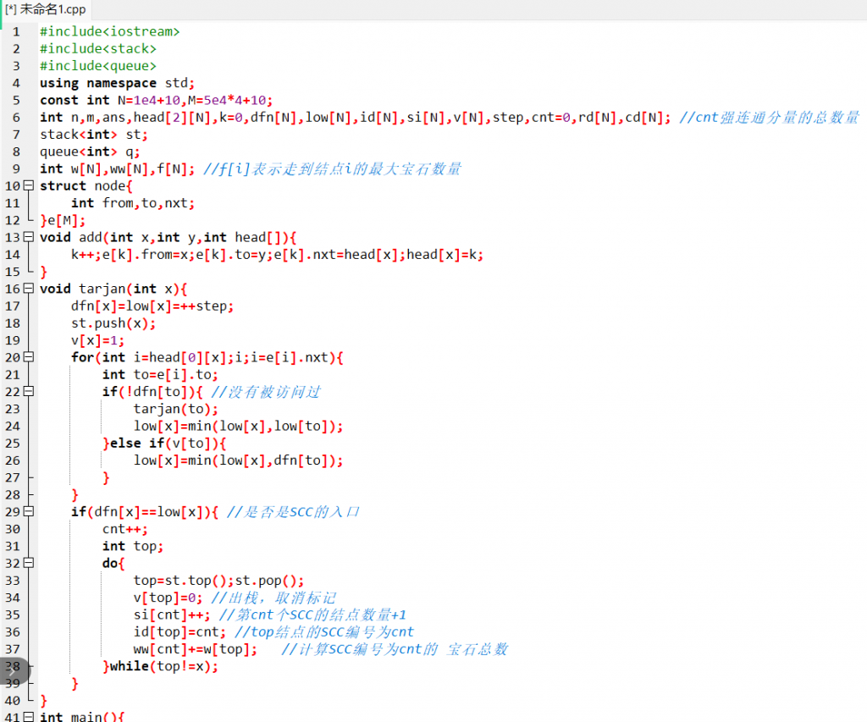Click on the #include<queue> line
Image resolution: width=867 pixels, height=722 pixels.
(98, 66)
